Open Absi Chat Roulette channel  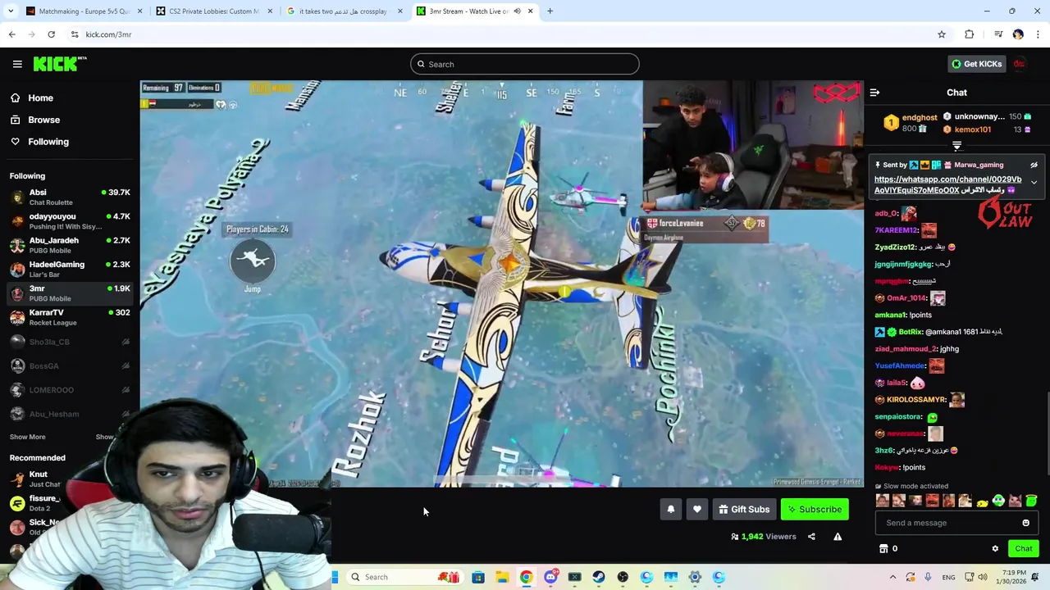point(70,197)
